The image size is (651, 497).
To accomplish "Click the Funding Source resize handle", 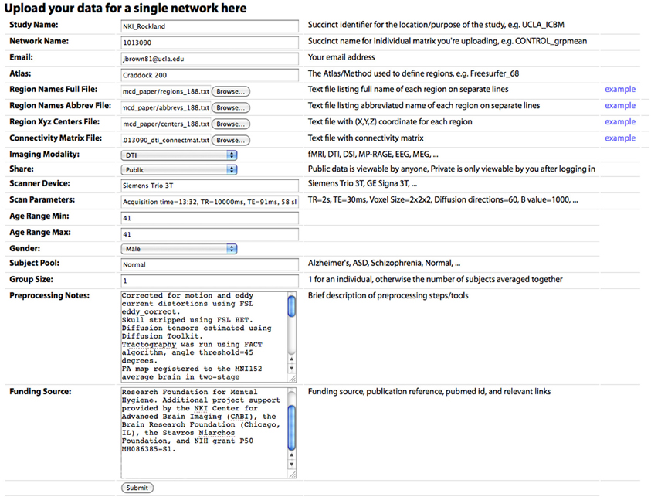I will pos(292,474).
